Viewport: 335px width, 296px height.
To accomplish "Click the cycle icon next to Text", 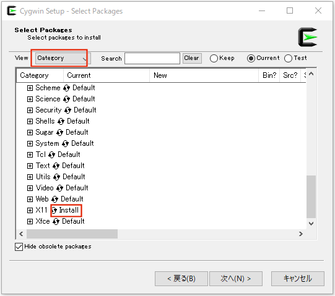I will coord(56,166).
